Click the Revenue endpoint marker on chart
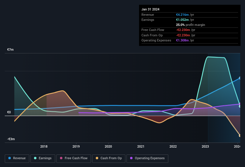245x167 pixels. (x=240, y=78)
